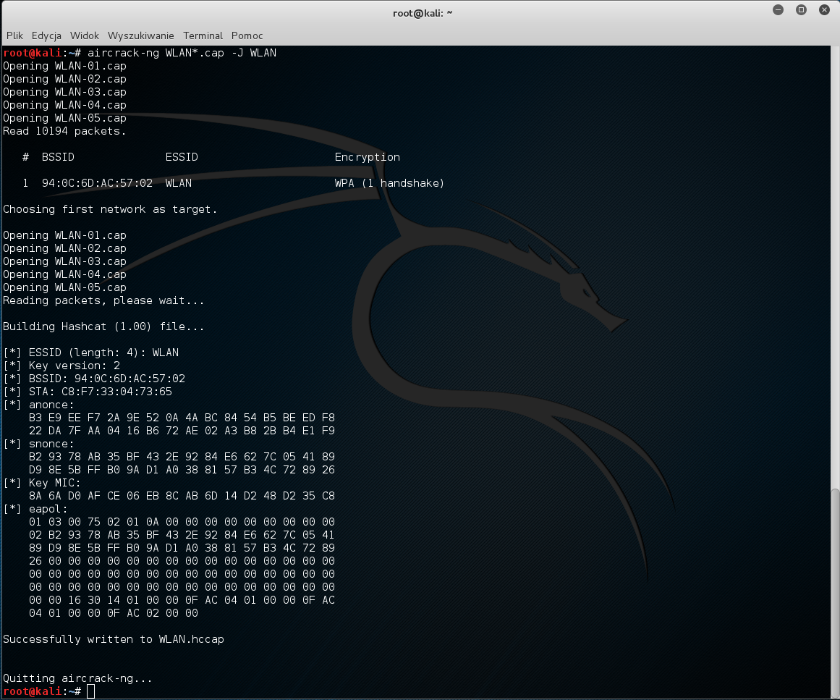The height and width of the screenshot is (700, 840).
Task: Click the Key MIC hex line starting 8A 6A
Action: tap(182, 496)
